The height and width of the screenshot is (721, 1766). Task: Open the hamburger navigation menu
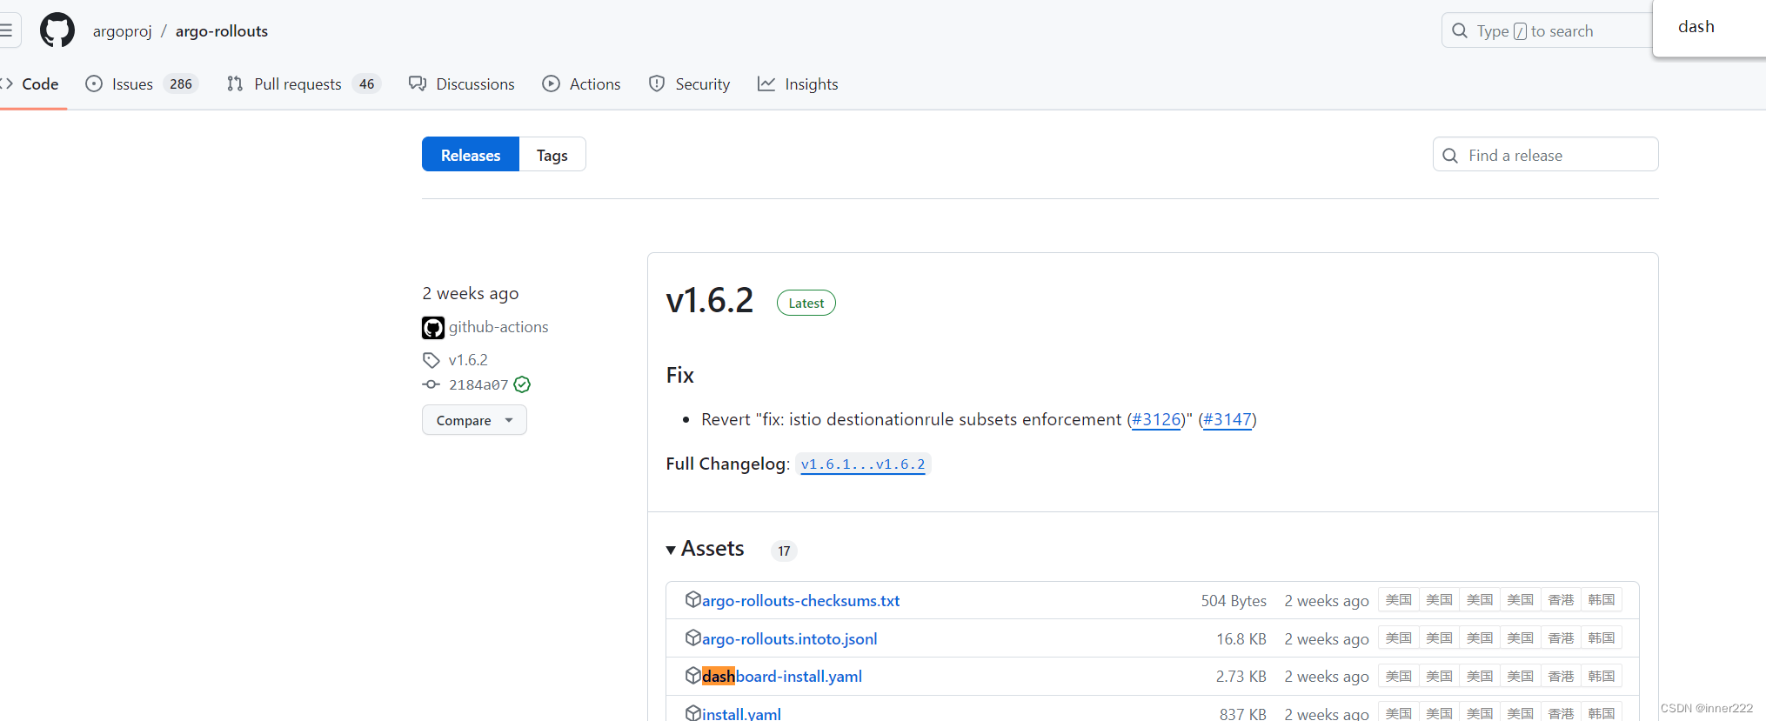pyautogui.click(x=7, y=30)
